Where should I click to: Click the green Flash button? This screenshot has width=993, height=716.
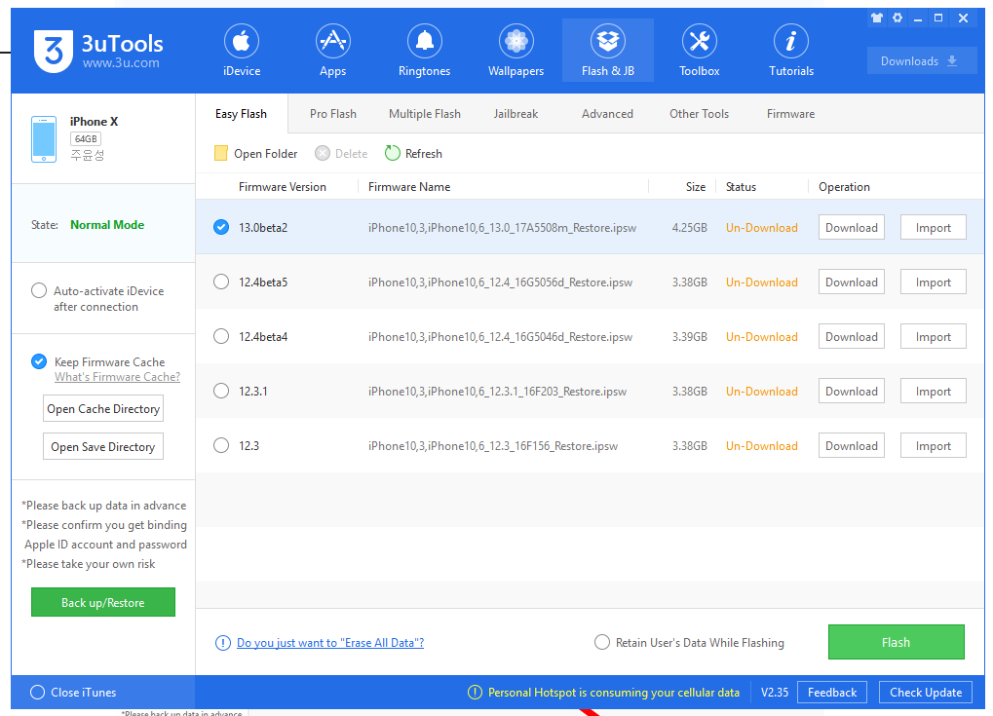897,642
